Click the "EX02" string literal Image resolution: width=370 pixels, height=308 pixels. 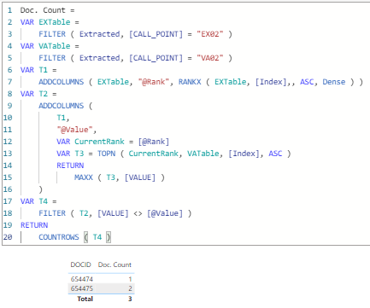click(210, 34)
